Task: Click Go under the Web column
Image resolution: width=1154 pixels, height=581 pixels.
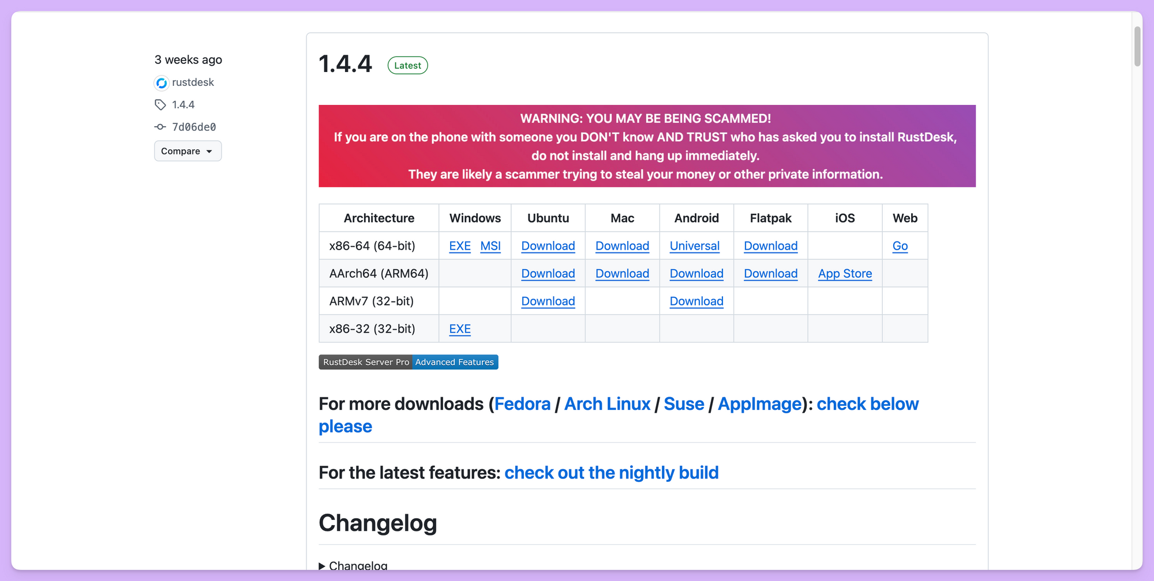Action: point(900,246)
